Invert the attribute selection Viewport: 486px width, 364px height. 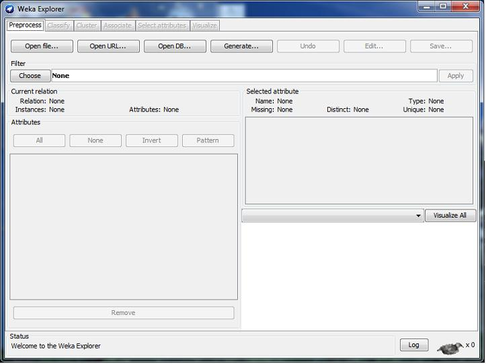coord(152,140)
